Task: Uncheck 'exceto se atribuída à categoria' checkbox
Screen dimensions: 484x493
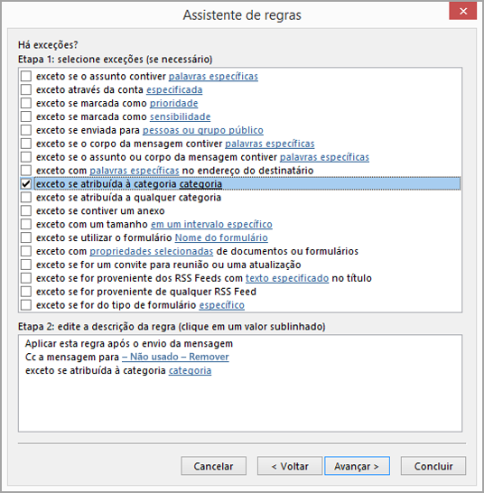Action: point(26,184)
